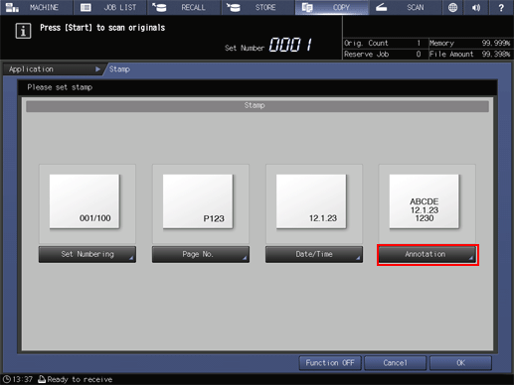Viewport: 514px width, 385px height.
Task: Switch to the JOB LIST tab
Action: pyautogui.click(x=110, y=7)
